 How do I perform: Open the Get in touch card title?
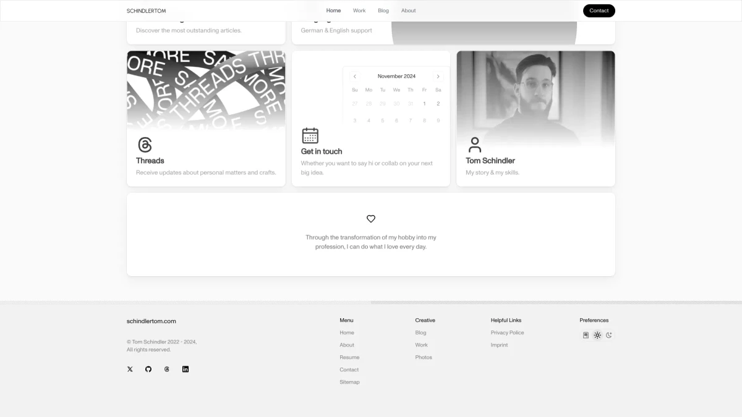(x=322, y=151)
